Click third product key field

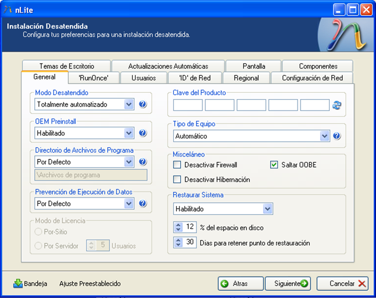click(x=251, y=105)
